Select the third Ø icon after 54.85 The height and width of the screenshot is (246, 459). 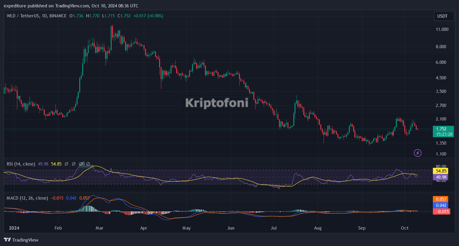(x=80, y=164)
